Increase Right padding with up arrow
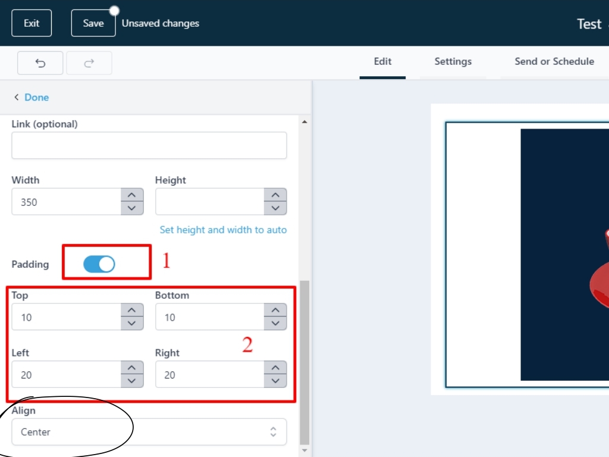609x457 pixels. click(x=275, y=368)
